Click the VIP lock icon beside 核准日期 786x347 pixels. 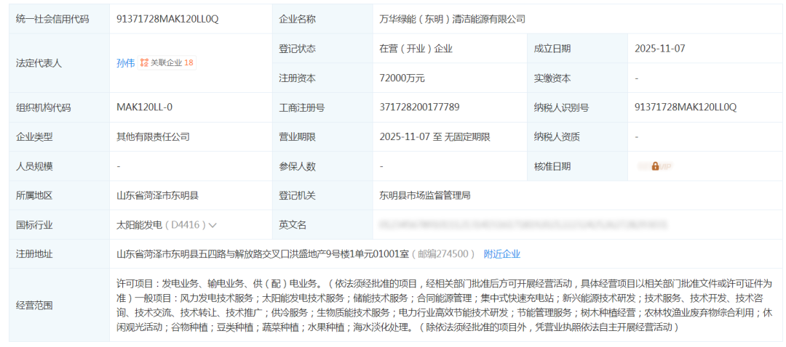click(x=655, y=166)
